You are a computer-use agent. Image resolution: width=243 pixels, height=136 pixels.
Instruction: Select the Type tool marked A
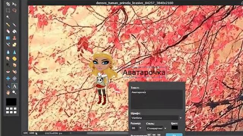pyautogui.click(x=14, y=86)
